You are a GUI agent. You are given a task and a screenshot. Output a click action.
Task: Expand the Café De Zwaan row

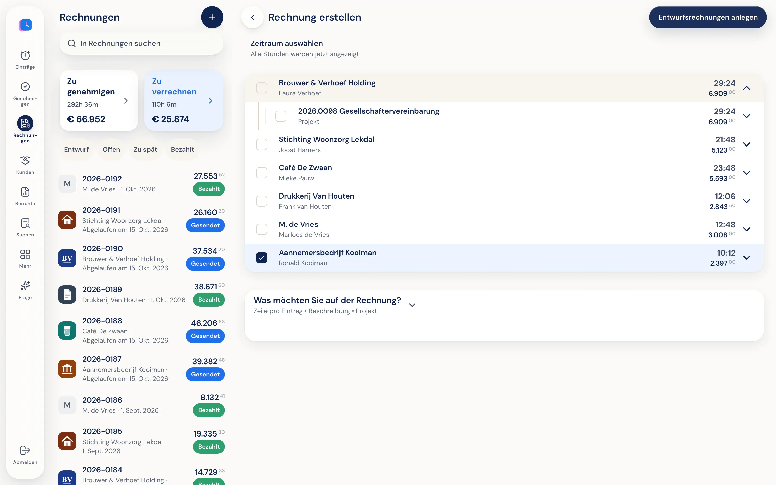pyautogui.click(x=746, y=173)
